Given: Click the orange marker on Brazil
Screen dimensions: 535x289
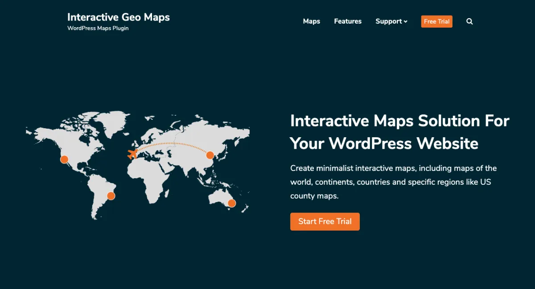Looking at the screenshot, I should [110, 195].
